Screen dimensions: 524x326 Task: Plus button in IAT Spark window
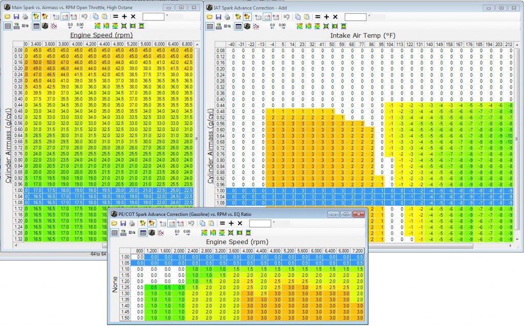pos(326,17)
